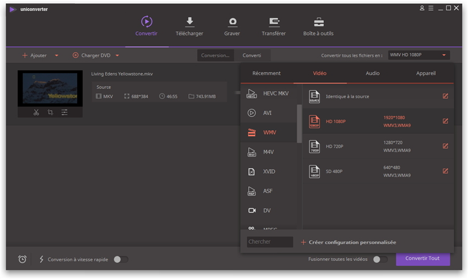Choose the SD 480P preset row
This screenshot has width=468, height=279.
coord(378,171)
